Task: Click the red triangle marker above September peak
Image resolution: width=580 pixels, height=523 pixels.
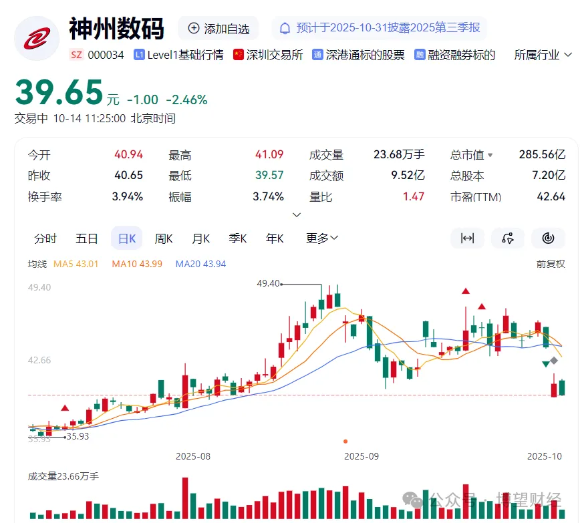Action: coord(466,291)
